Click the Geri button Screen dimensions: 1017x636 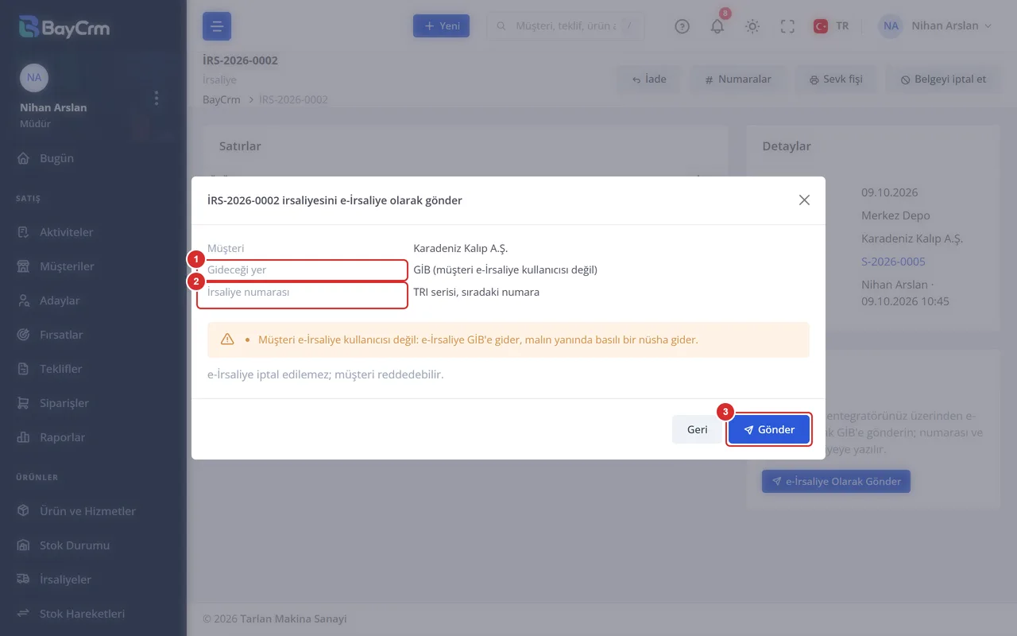coord(697,429)
